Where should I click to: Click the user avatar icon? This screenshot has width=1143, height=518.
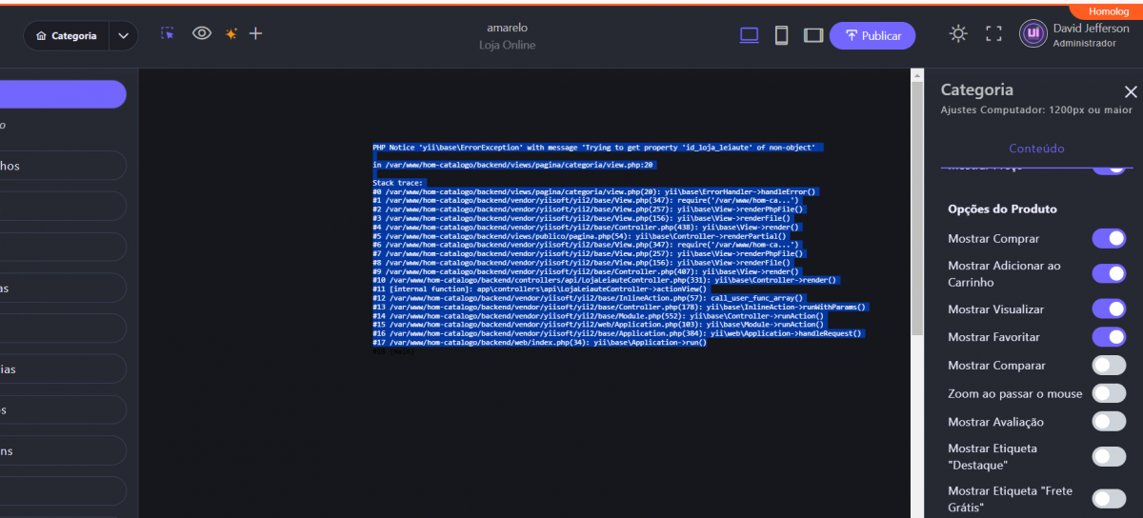1033,34
